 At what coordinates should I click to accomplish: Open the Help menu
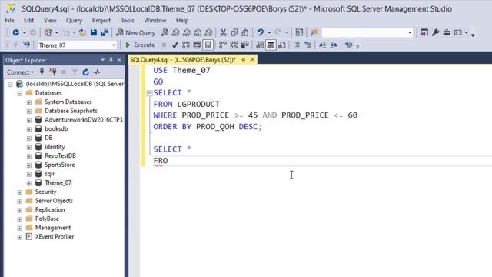[182, 21]
